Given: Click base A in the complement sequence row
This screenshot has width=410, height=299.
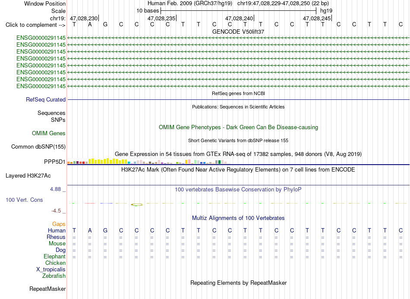Looking at the screenshot, I should (x=90, y=25).
